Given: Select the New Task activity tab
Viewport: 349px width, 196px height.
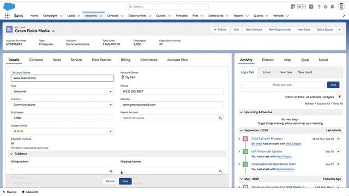Looking at the screenshot, I should pos(286,72).
